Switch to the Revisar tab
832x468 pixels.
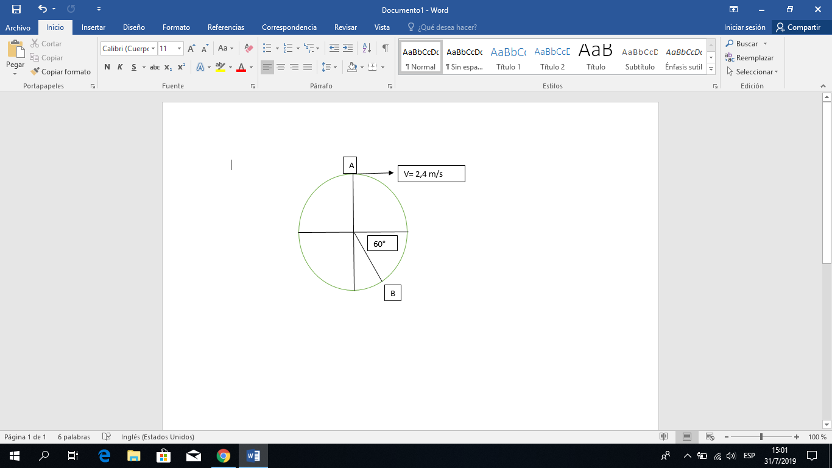click(345, 27)
